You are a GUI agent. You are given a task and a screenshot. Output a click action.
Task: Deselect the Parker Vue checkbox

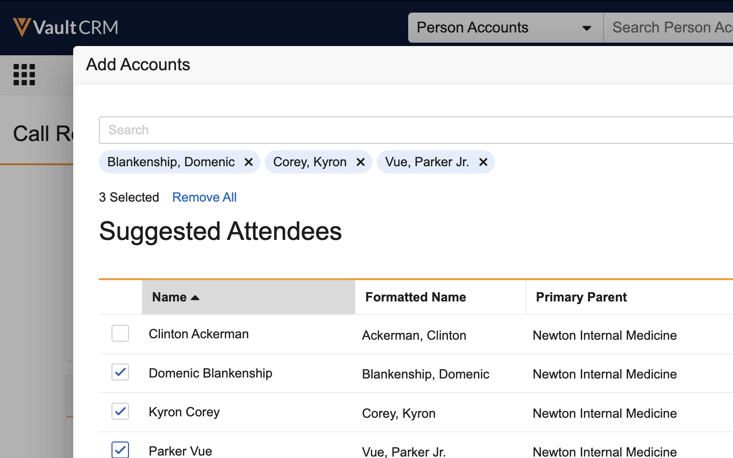(x=120, y=450)
